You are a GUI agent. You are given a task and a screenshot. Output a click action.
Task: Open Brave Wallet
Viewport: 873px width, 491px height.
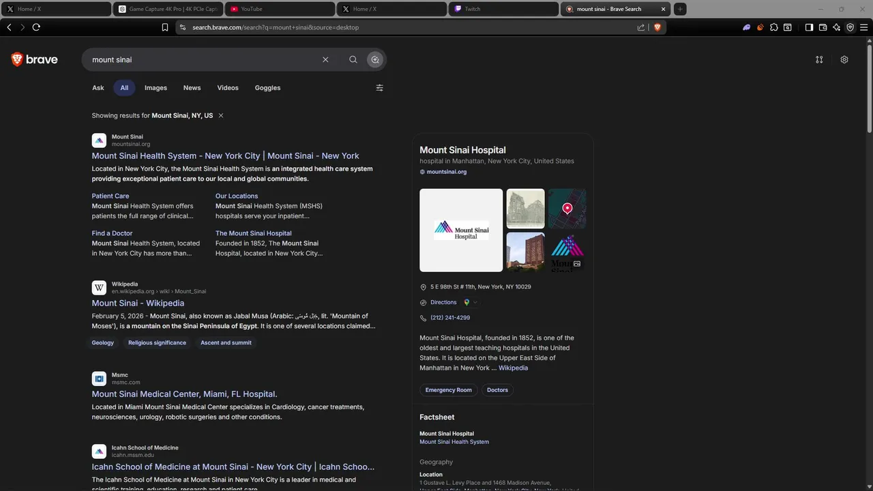(823, 27)
